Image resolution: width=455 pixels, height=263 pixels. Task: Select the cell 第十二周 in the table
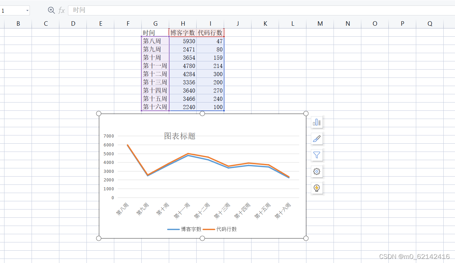tap(155, 74)
